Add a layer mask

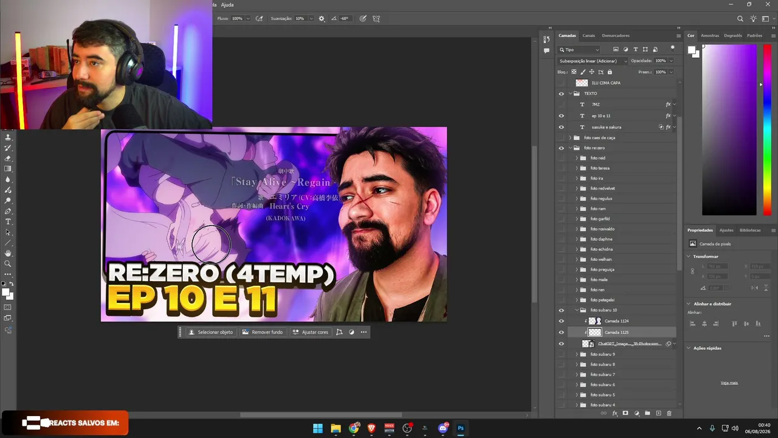click(625, 414)
